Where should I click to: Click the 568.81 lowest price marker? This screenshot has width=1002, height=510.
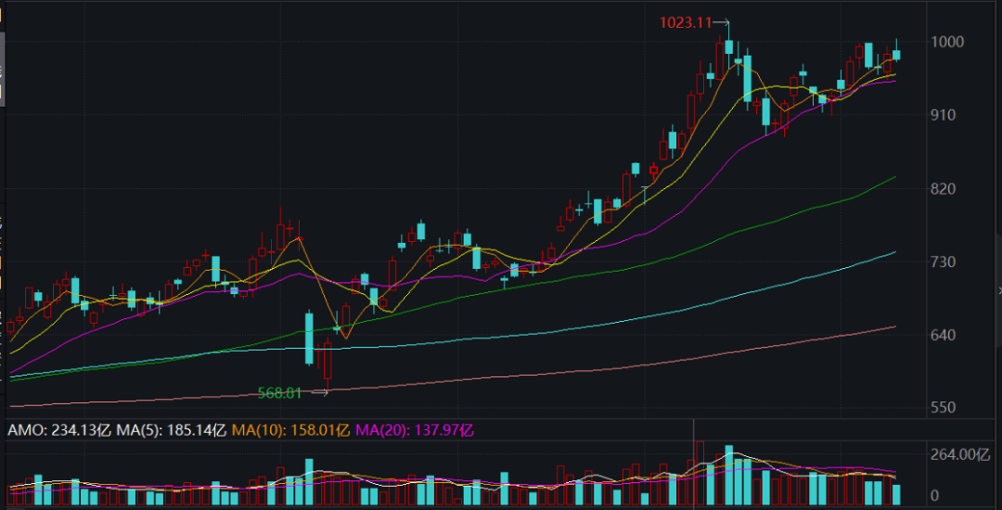[x=280, y=392]
